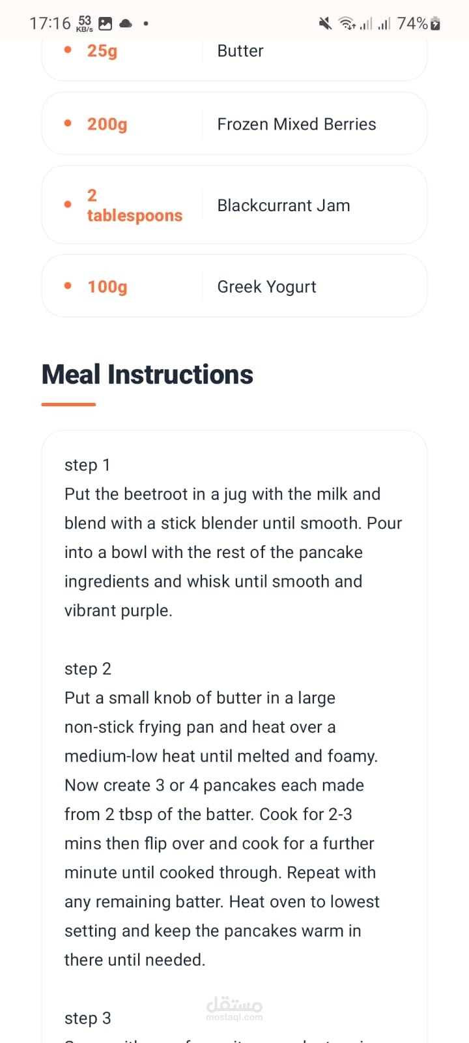Select the Blackcurrant Jam ingredient
Screen dimensions: 469x1043
pyautogui.click(x=283, y=205)
